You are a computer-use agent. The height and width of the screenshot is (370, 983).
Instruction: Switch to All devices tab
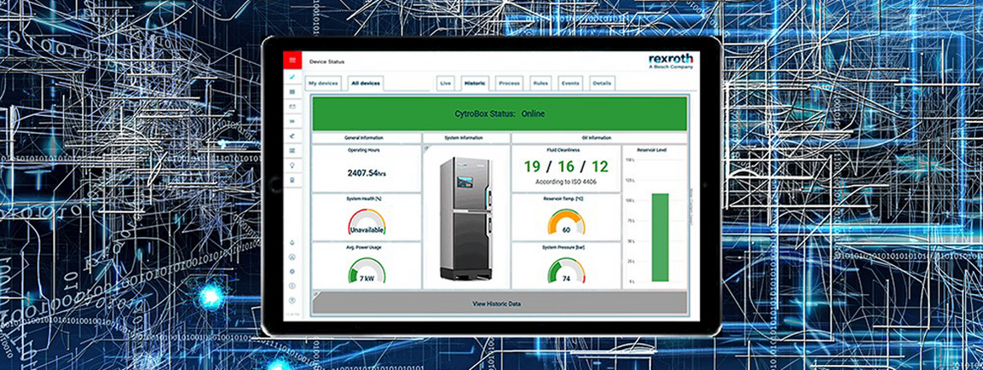click(366, 83)
